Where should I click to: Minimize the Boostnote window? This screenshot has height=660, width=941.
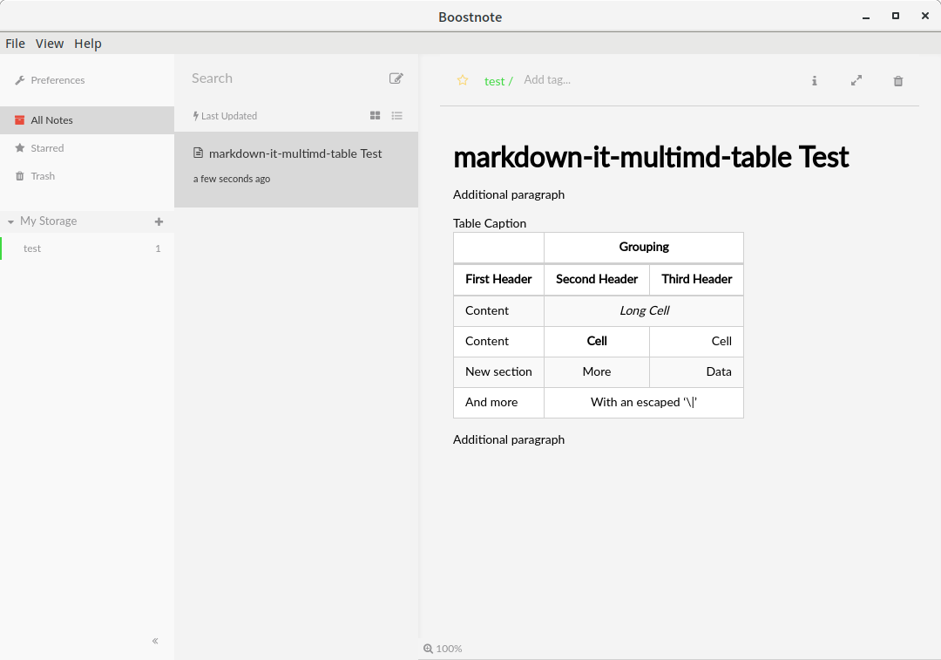[866, 17]
